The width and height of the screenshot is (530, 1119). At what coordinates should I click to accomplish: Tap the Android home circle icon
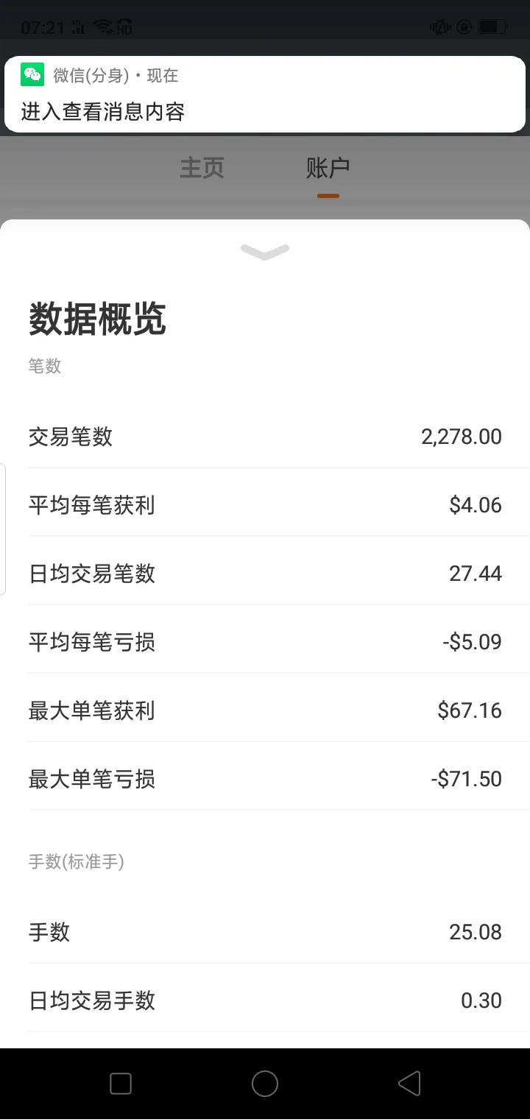[265, 1083]
